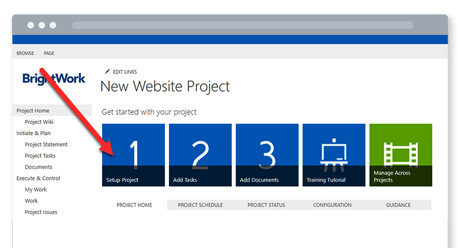
Task: Open the Training Tutorial easel tile
Action: point(334,155)
